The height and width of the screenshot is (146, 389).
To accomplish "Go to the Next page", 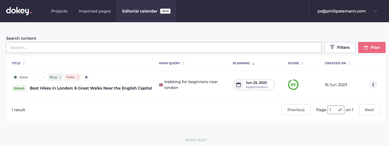I will (x=369, y=110).
